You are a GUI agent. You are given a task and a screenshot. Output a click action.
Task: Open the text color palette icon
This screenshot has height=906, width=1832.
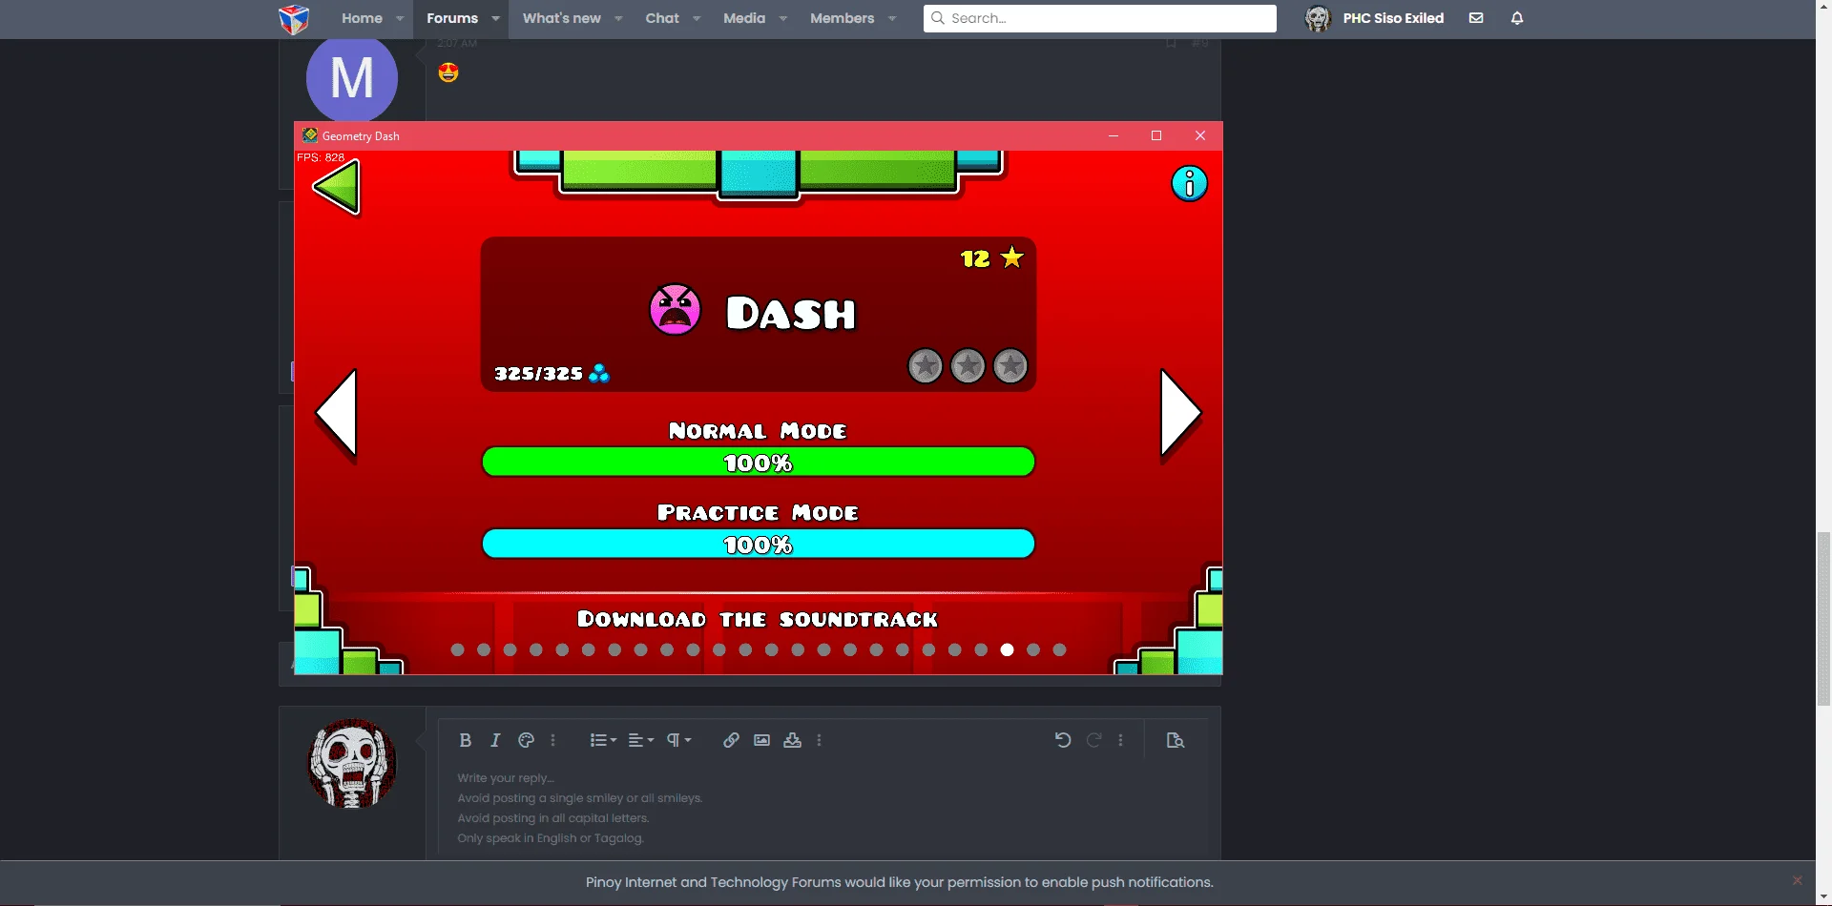526,740
